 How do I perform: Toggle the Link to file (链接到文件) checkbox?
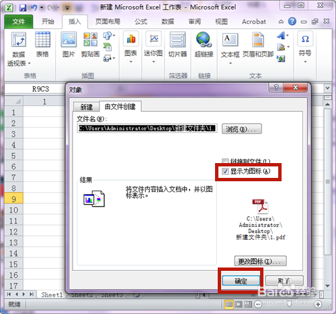[225, 161]
